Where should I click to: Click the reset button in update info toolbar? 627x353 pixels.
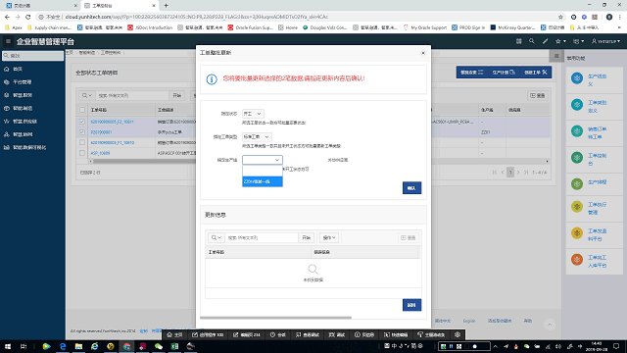tap(409, 237)
